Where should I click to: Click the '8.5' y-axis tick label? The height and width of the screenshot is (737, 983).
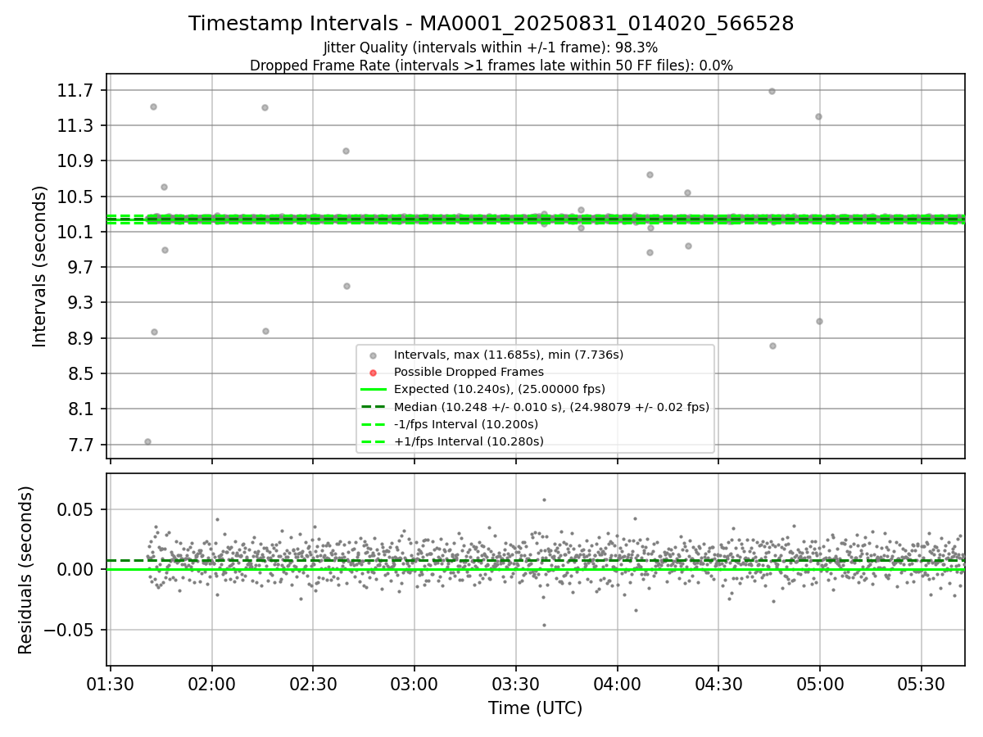[79, 373]
